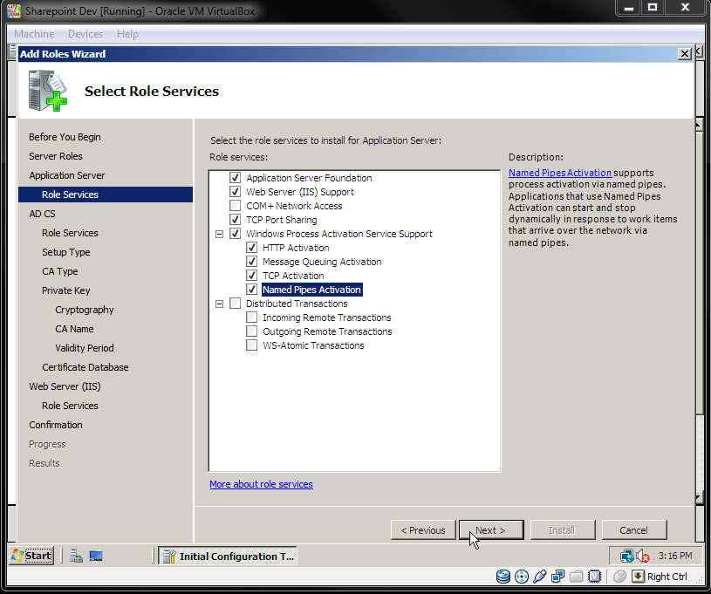Open the Devices menu
Screen dimensions: 711x594
coord(85,34)
